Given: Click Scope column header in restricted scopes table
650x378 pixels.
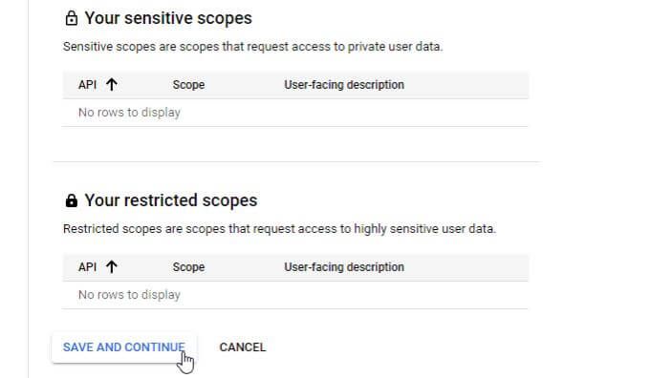Looking at the screenshot, I should tap(188, 267).
